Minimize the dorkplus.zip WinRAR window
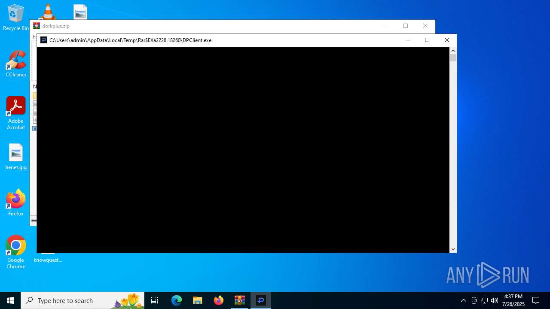This screenshot has height=309, width=550. 386,26
